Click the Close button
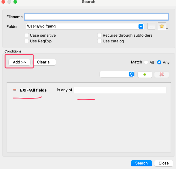The width and height of the screenshot is (176, 169). pos(163,163)
